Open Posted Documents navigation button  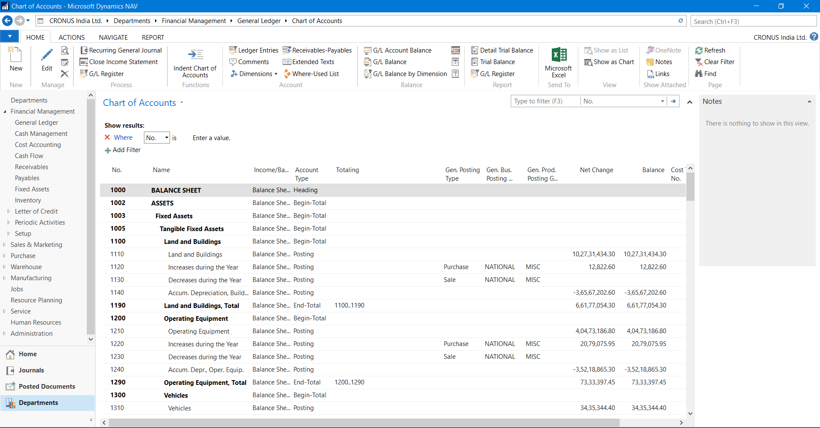click(x=47, y=387)
